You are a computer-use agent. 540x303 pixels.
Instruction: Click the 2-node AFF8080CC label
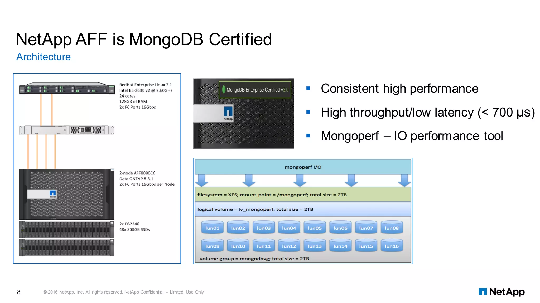[x=137, y=173]
